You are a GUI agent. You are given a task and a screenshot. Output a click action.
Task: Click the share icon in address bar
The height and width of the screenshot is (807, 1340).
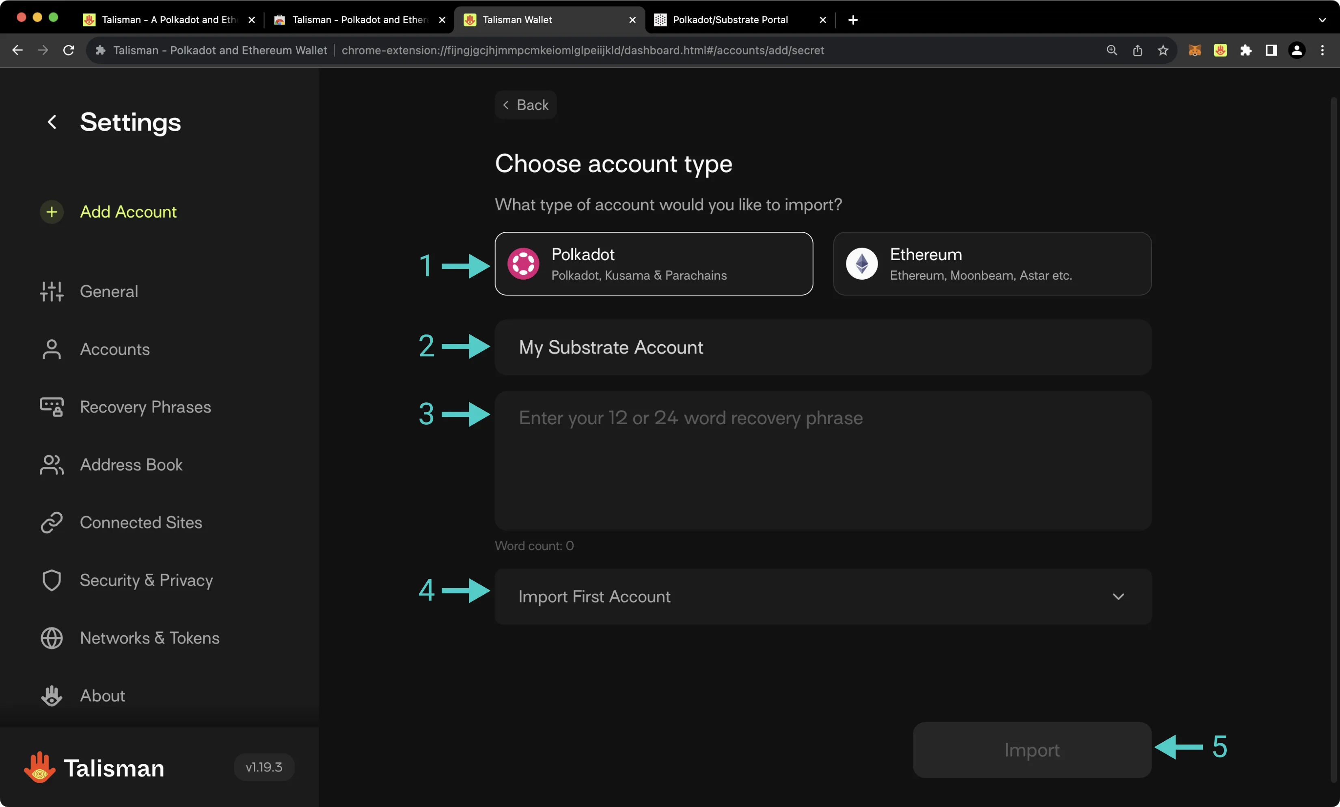coord(1137,50)
